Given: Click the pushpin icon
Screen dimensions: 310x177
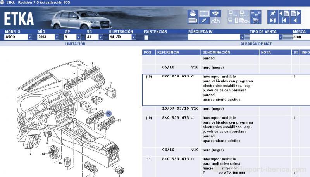Looking at the screenshot, I should tap(273, 14).
